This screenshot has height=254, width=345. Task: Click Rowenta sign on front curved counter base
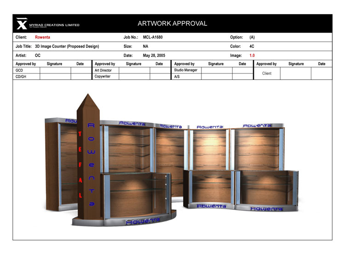click(x=143, y=221)
